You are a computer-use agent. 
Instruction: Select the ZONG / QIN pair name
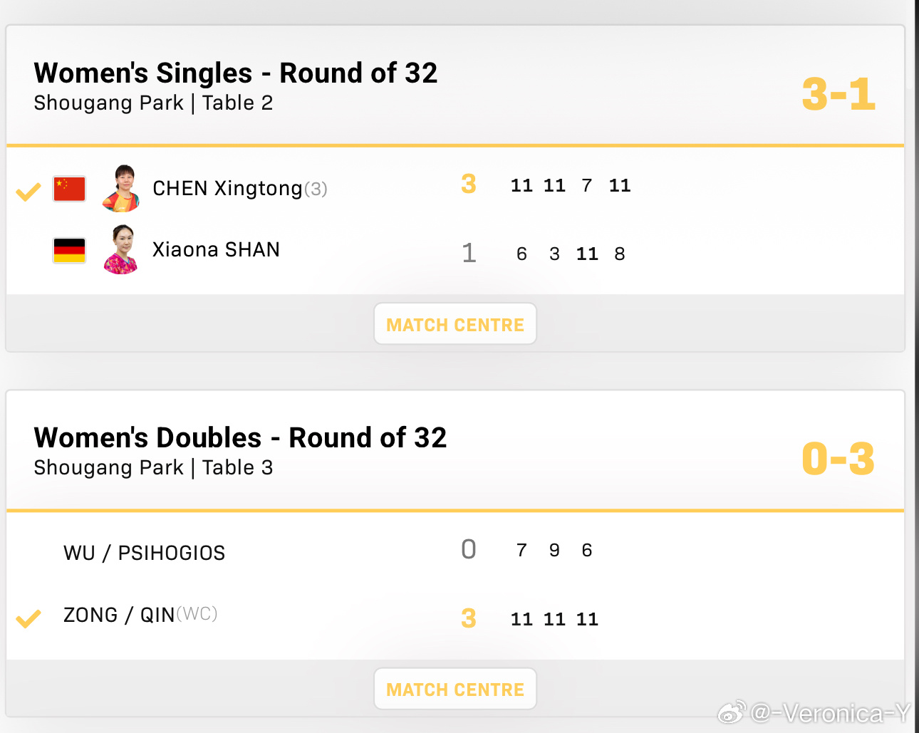point(119,615)
